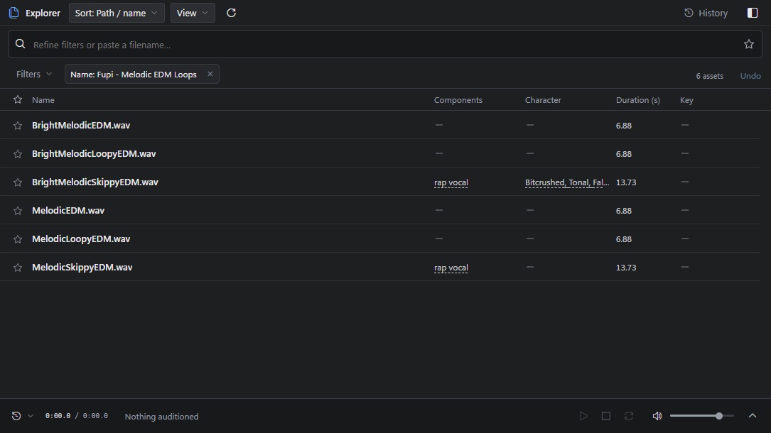Favorite MelodicSkippyEDM.wav with its star
Image resolution: width=771 pixels, height=433 pixels.
pos(18,268)
